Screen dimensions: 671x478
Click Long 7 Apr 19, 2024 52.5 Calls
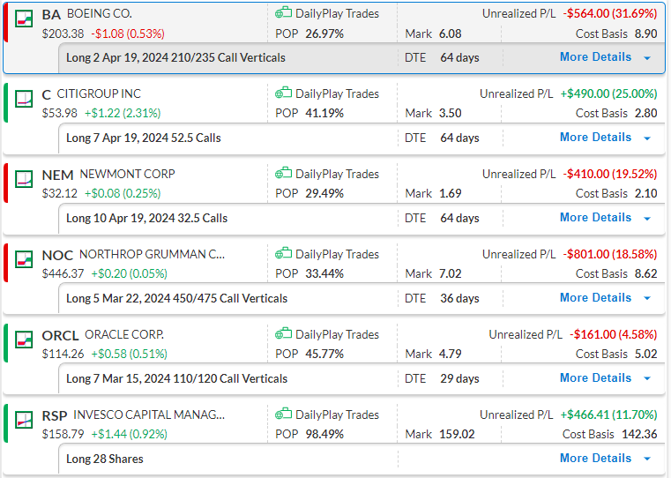[x=144, y=138]
